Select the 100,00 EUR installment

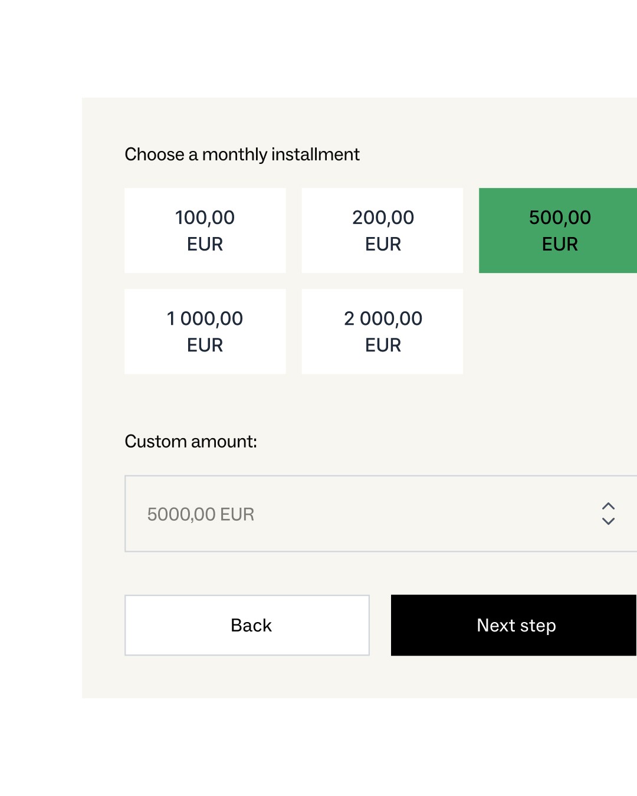click(x=205, y=231)
